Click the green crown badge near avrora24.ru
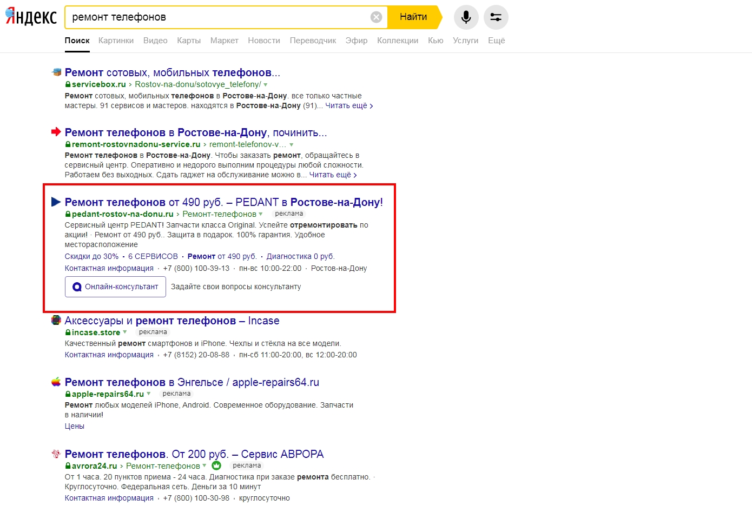The width and height of the screenshot is (752, 506). [x=216, y=465]
